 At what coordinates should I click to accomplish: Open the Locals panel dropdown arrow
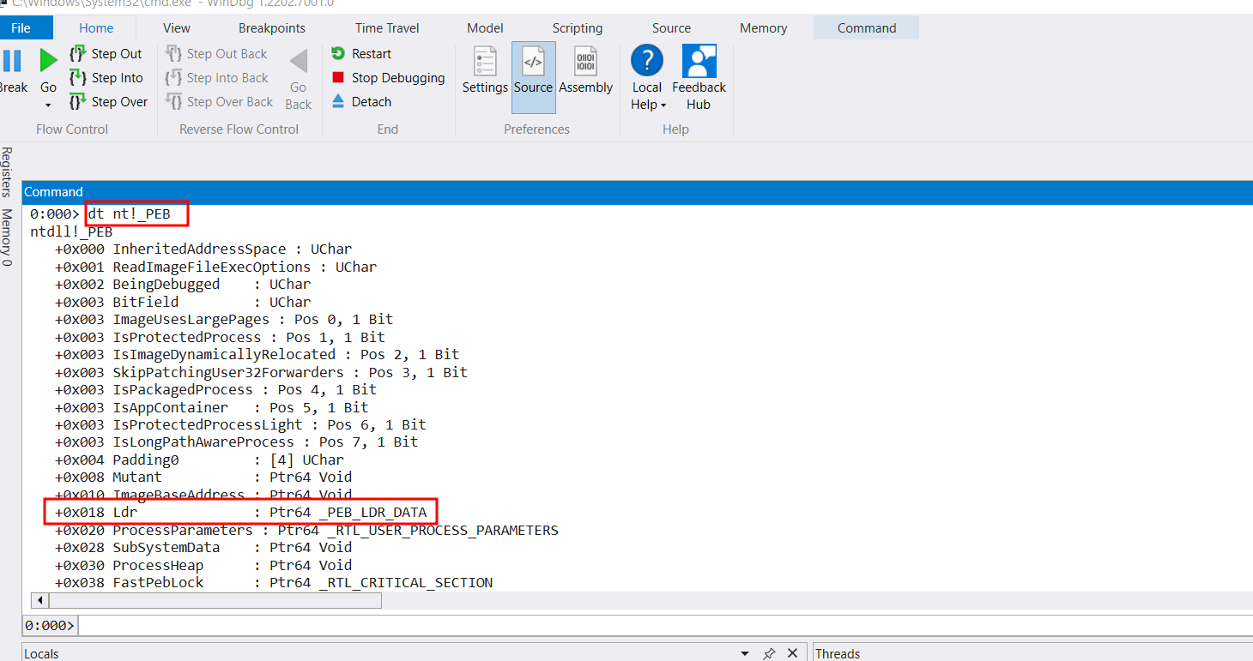point(744,654)
